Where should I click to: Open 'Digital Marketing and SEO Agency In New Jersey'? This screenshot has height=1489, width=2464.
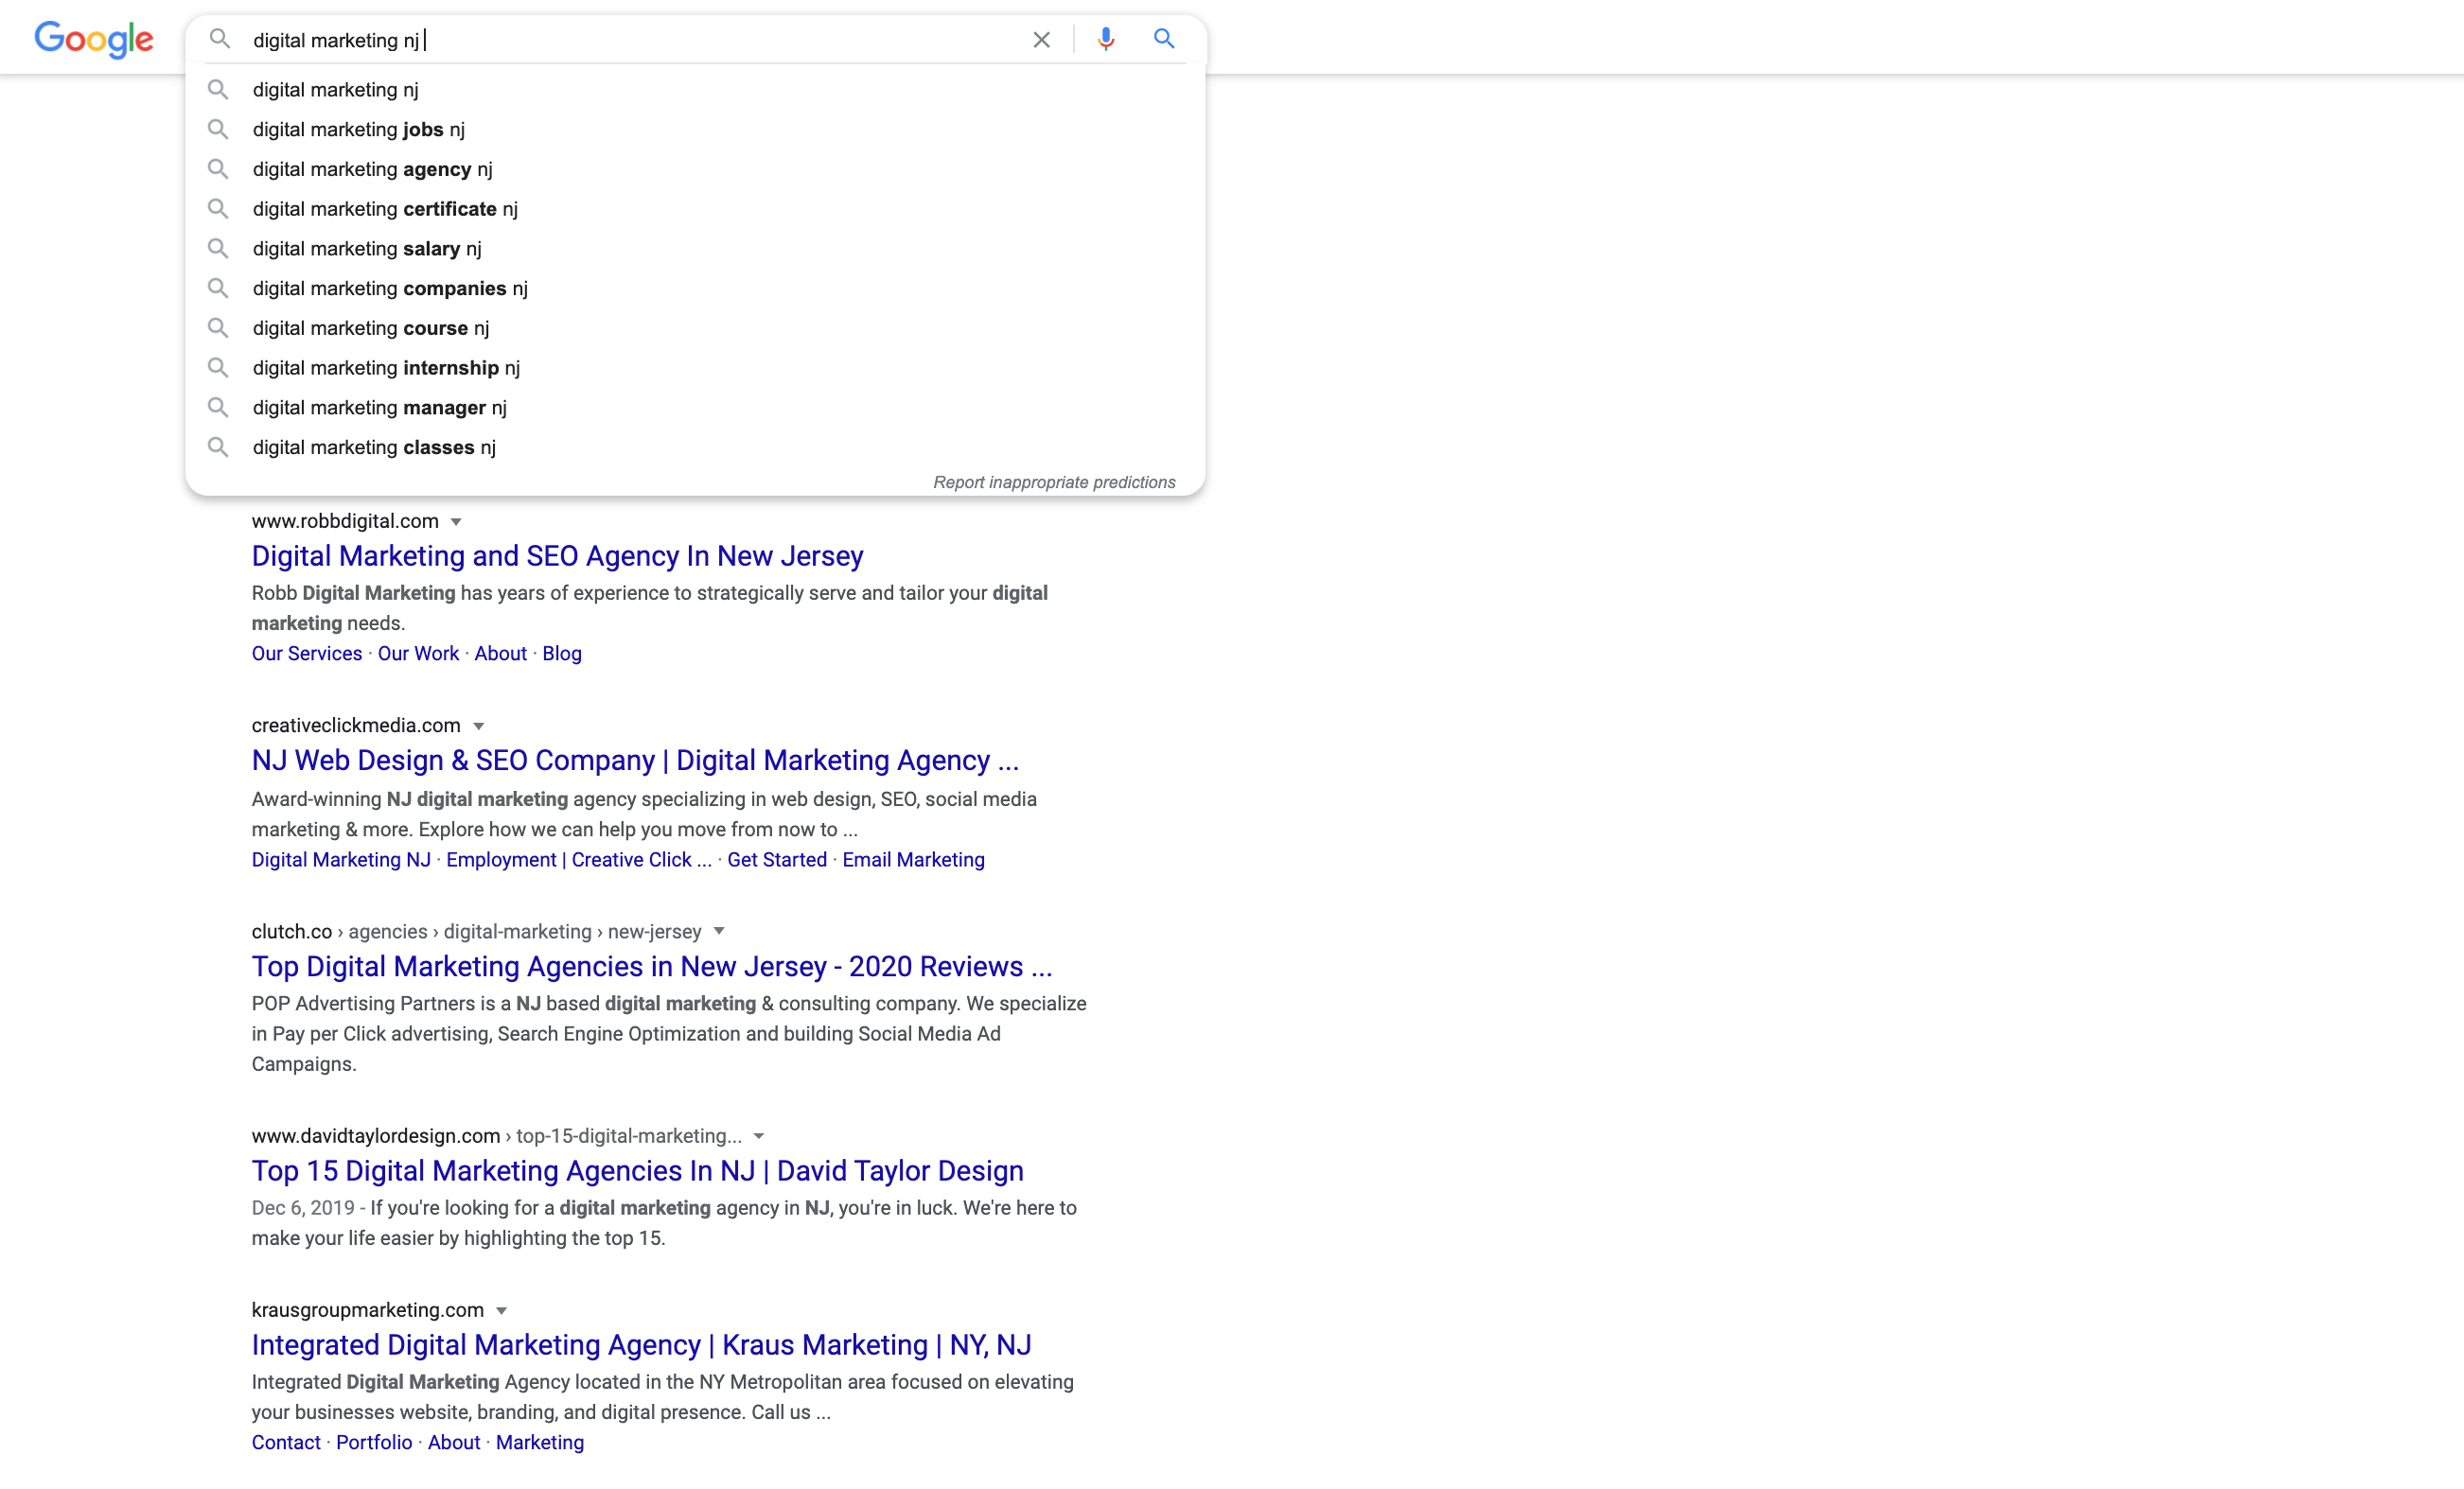click(557, 556)
